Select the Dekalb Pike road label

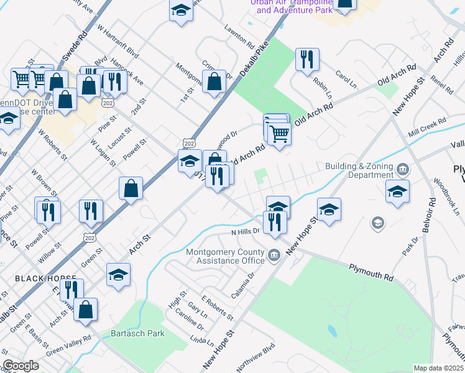pos(254,59)
